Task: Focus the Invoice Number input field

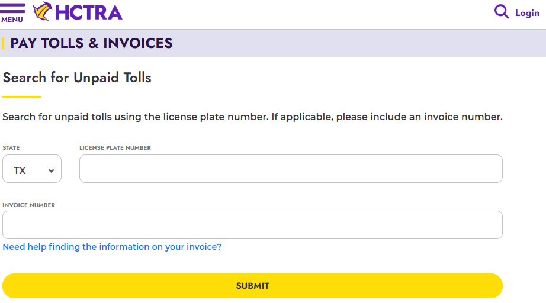Action: click(x=252, y=225)
